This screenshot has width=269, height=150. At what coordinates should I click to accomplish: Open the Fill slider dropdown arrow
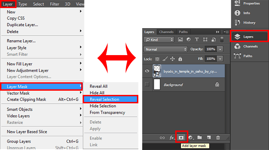click(220, 59)
